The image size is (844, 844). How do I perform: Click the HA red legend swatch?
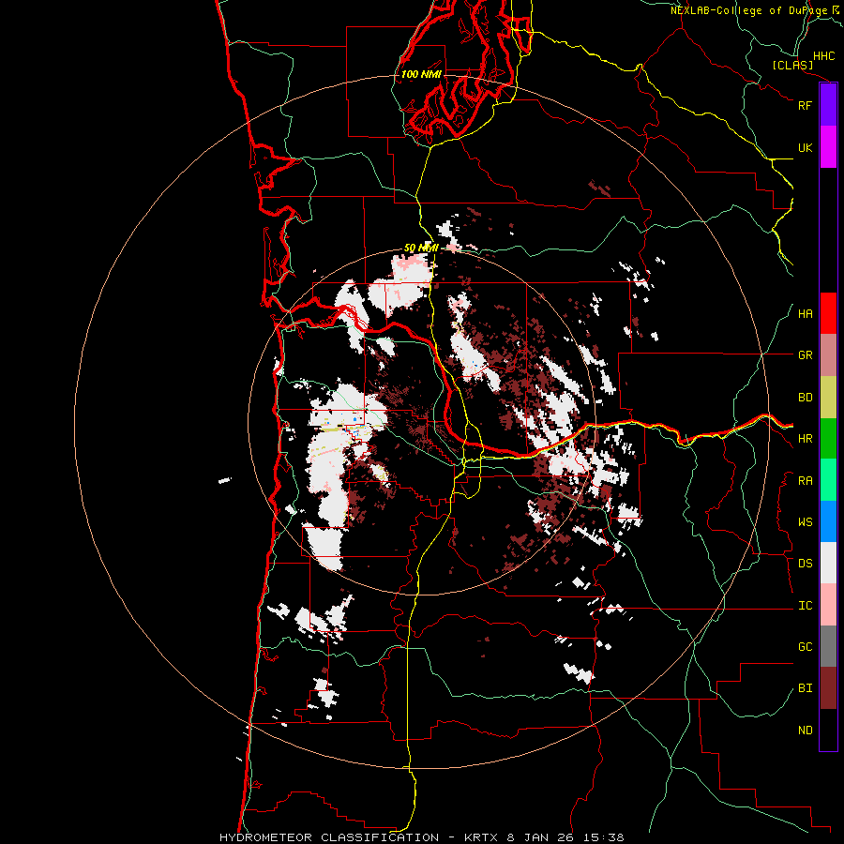pos(828,313)
